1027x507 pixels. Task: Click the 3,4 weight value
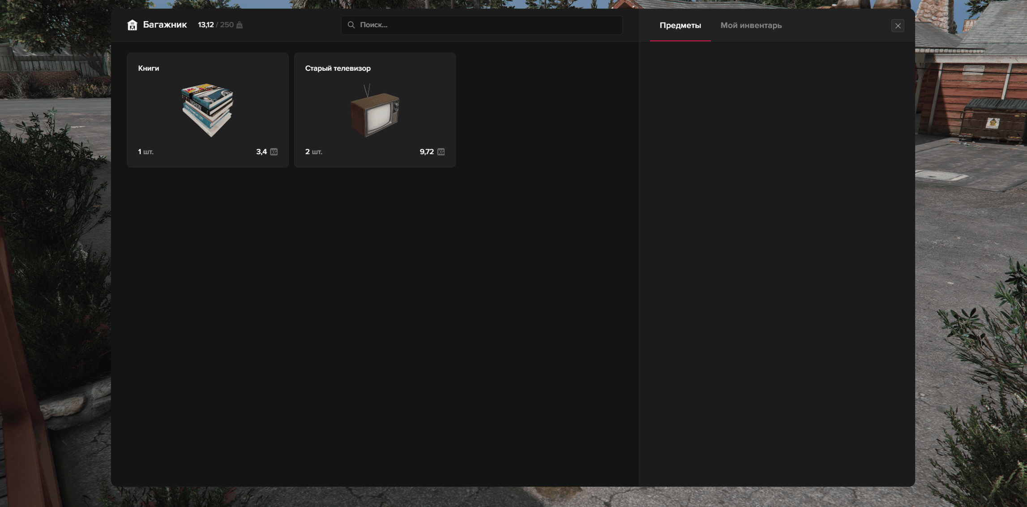[261, 152]
